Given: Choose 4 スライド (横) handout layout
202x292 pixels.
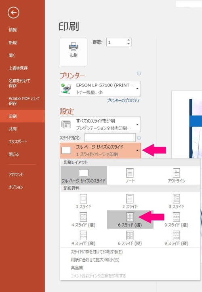Looking at the screenshot, I should tap(84, 220).
